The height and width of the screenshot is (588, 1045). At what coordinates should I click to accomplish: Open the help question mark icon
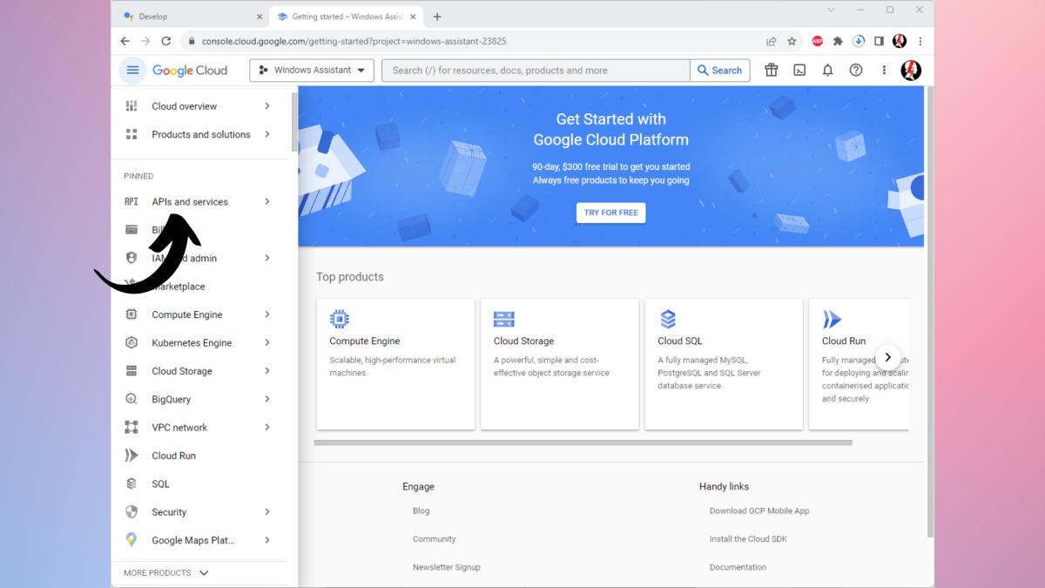tap(856, 71)
